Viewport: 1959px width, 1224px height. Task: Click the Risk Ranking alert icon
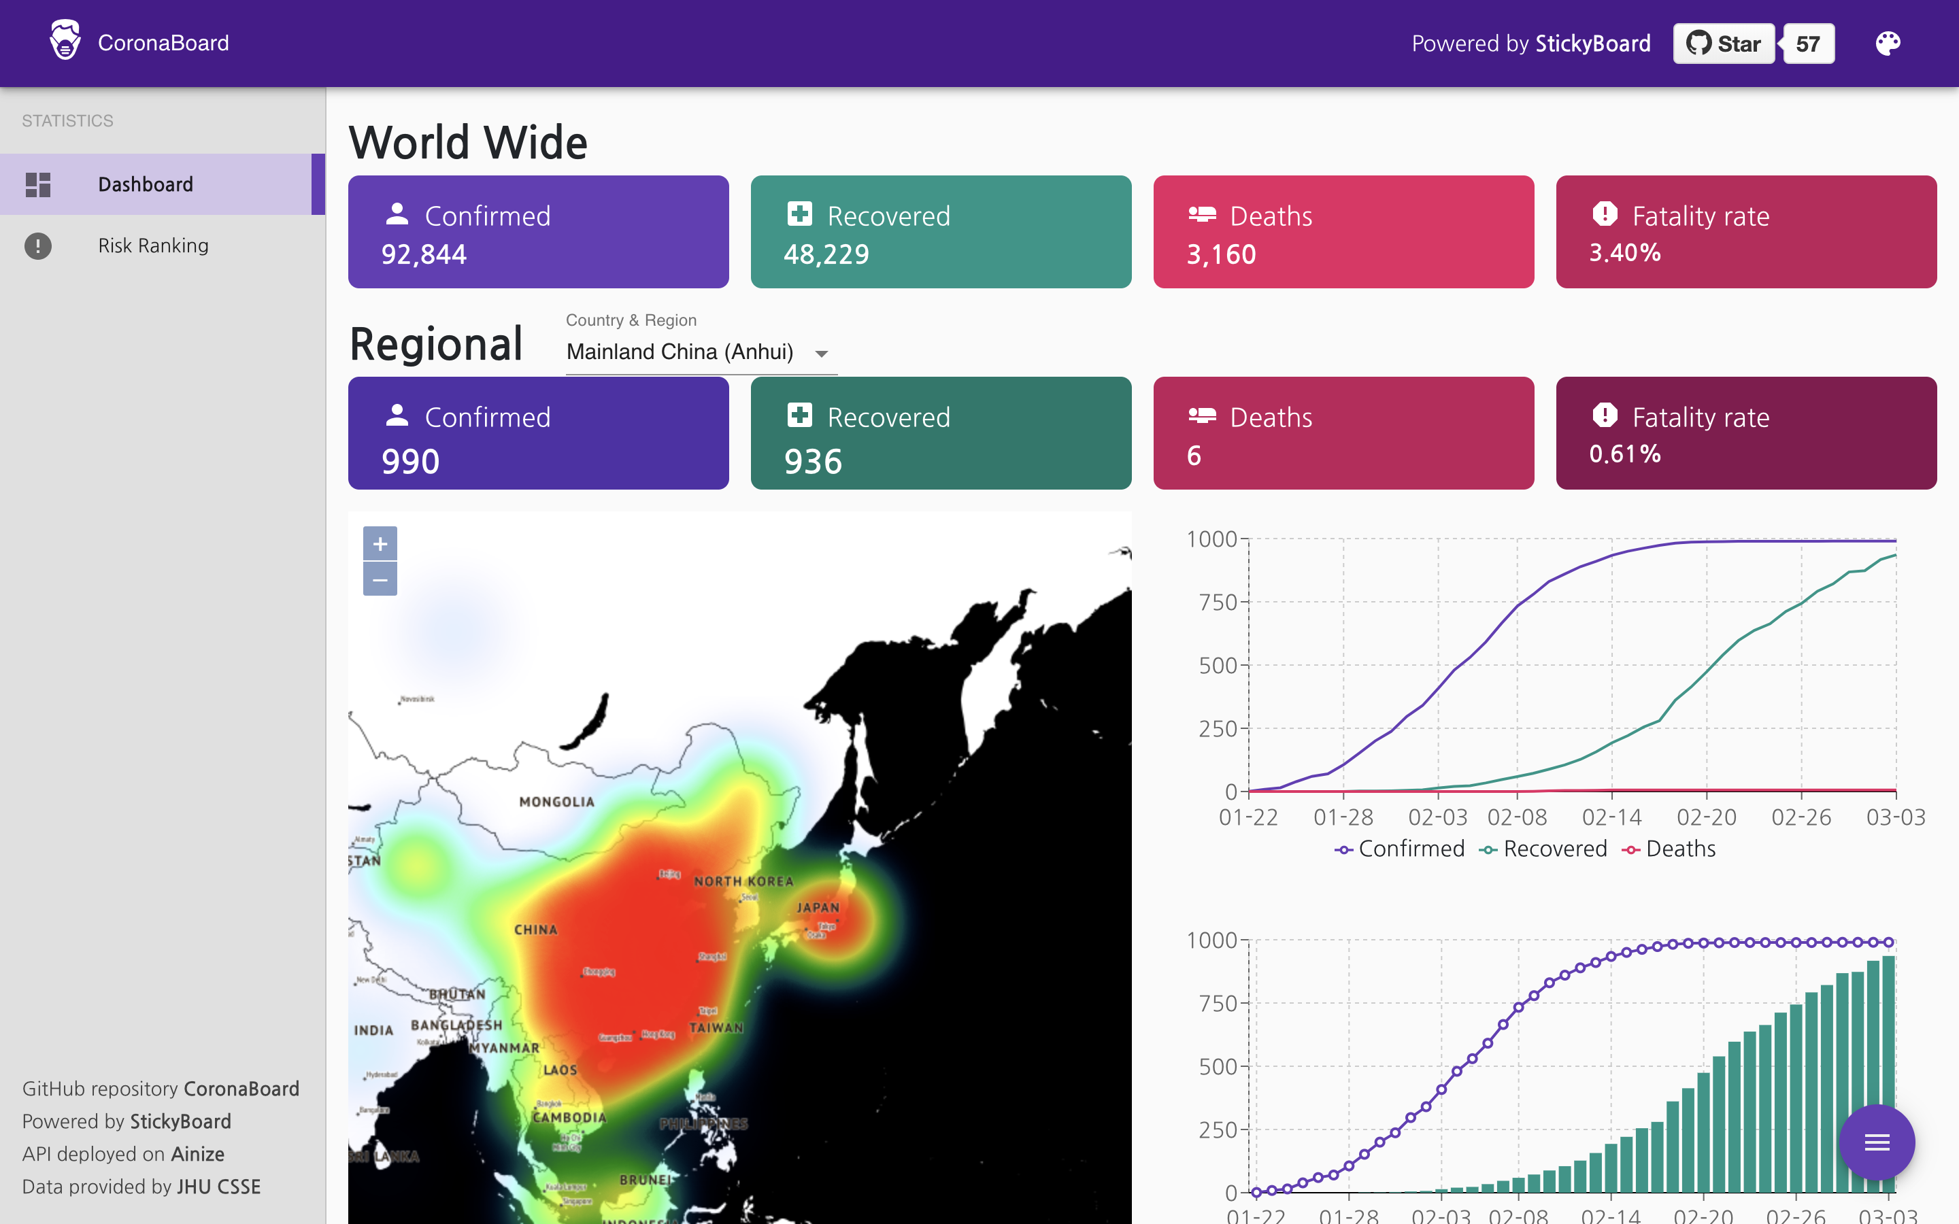click(38, 245)
